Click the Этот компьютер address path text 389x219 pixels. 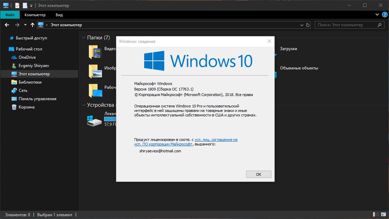click(66, 25)
